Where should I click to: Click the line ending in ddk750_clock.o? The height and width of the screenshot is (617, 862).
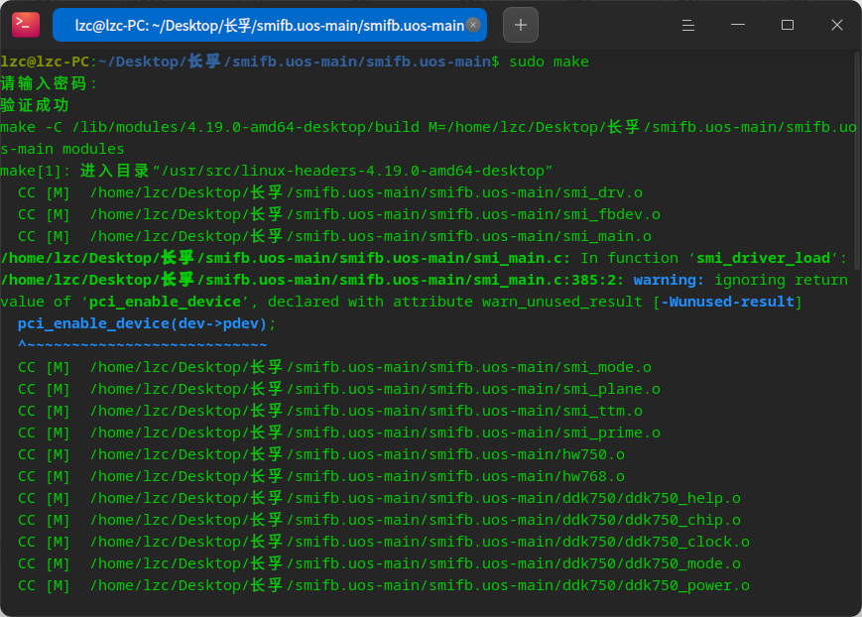point(384,542)
